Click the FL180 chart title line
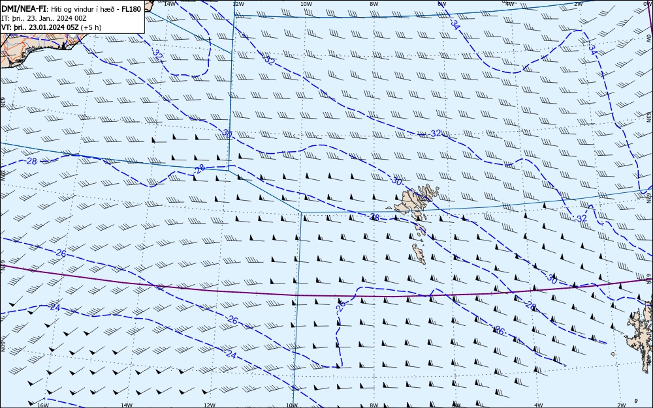The width and height of the screenshot is (653, 408). pyautogui.click(x=71, y=8)
